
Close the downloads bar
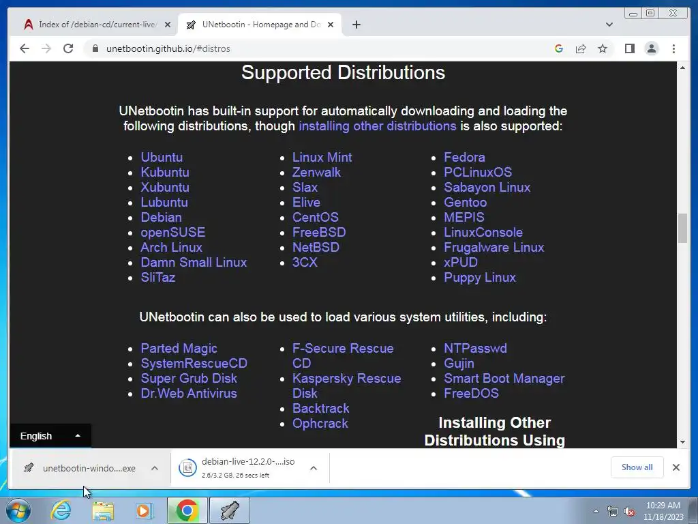676,467
